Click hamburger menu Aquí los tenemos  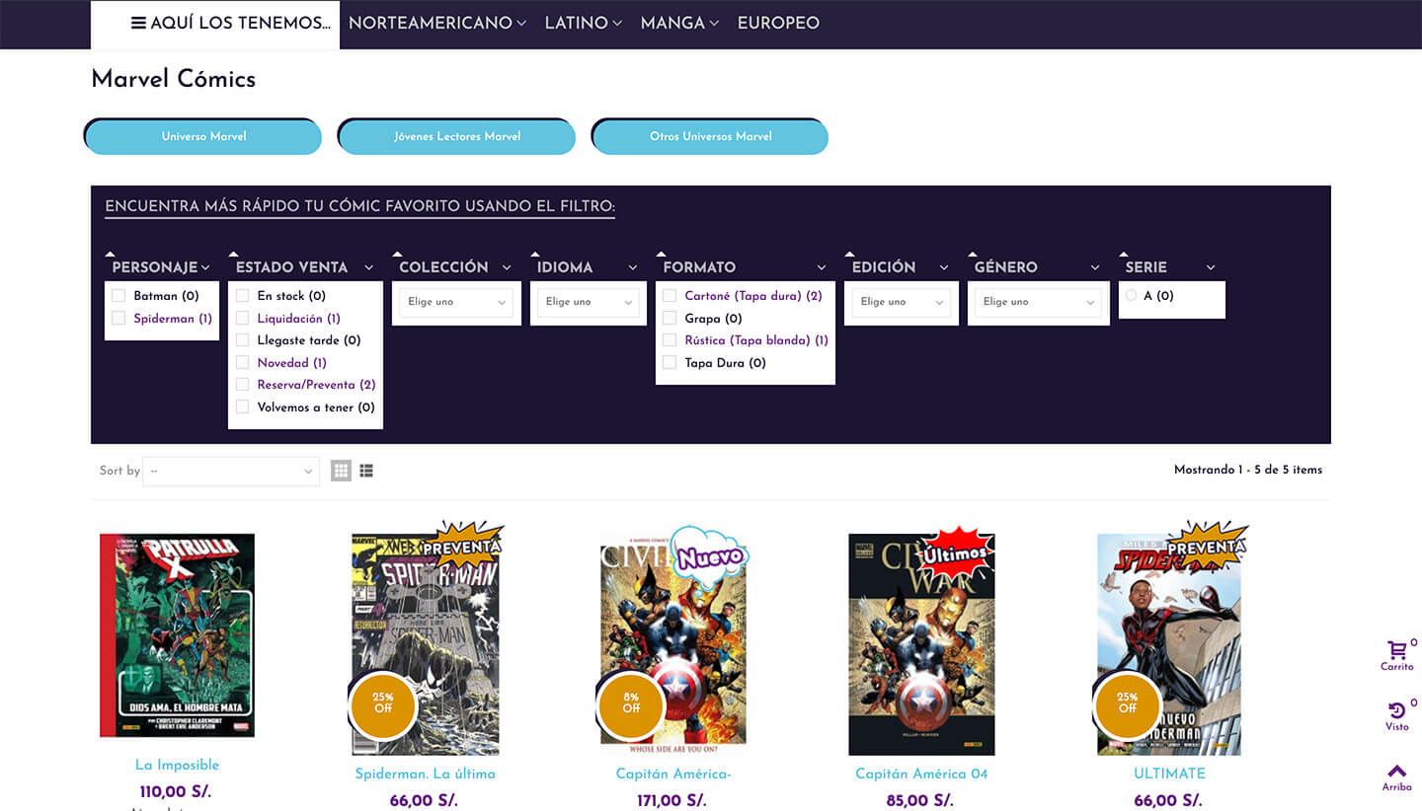click(231, 23)
